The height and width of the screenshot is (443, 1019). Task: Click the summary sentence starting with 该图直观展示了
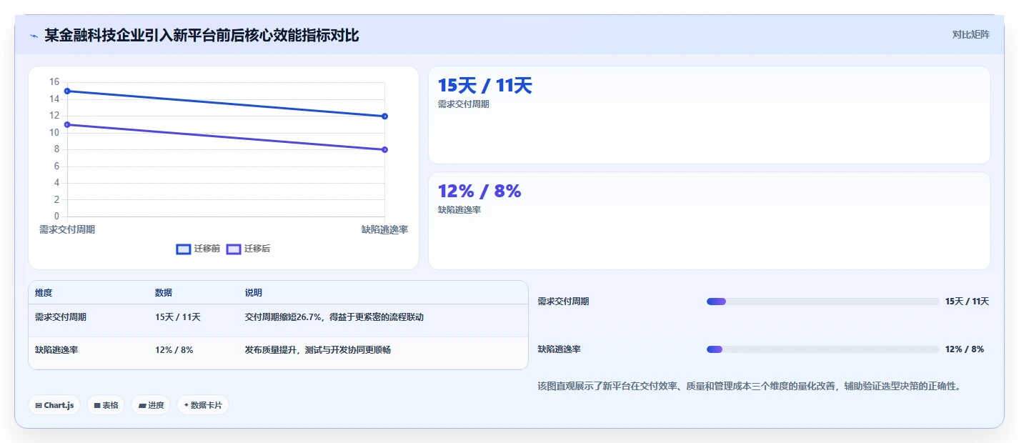749,386
